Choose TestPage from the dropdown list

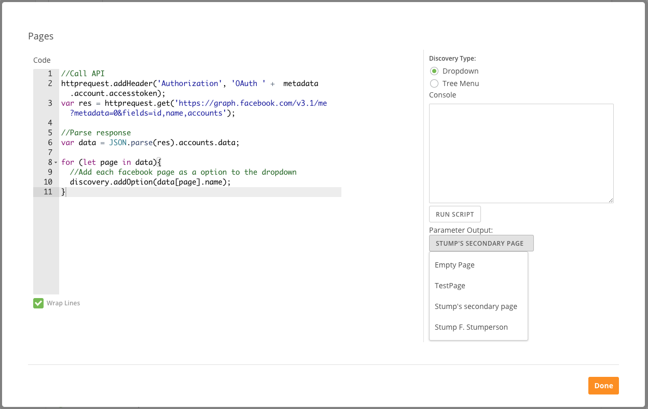450,286
